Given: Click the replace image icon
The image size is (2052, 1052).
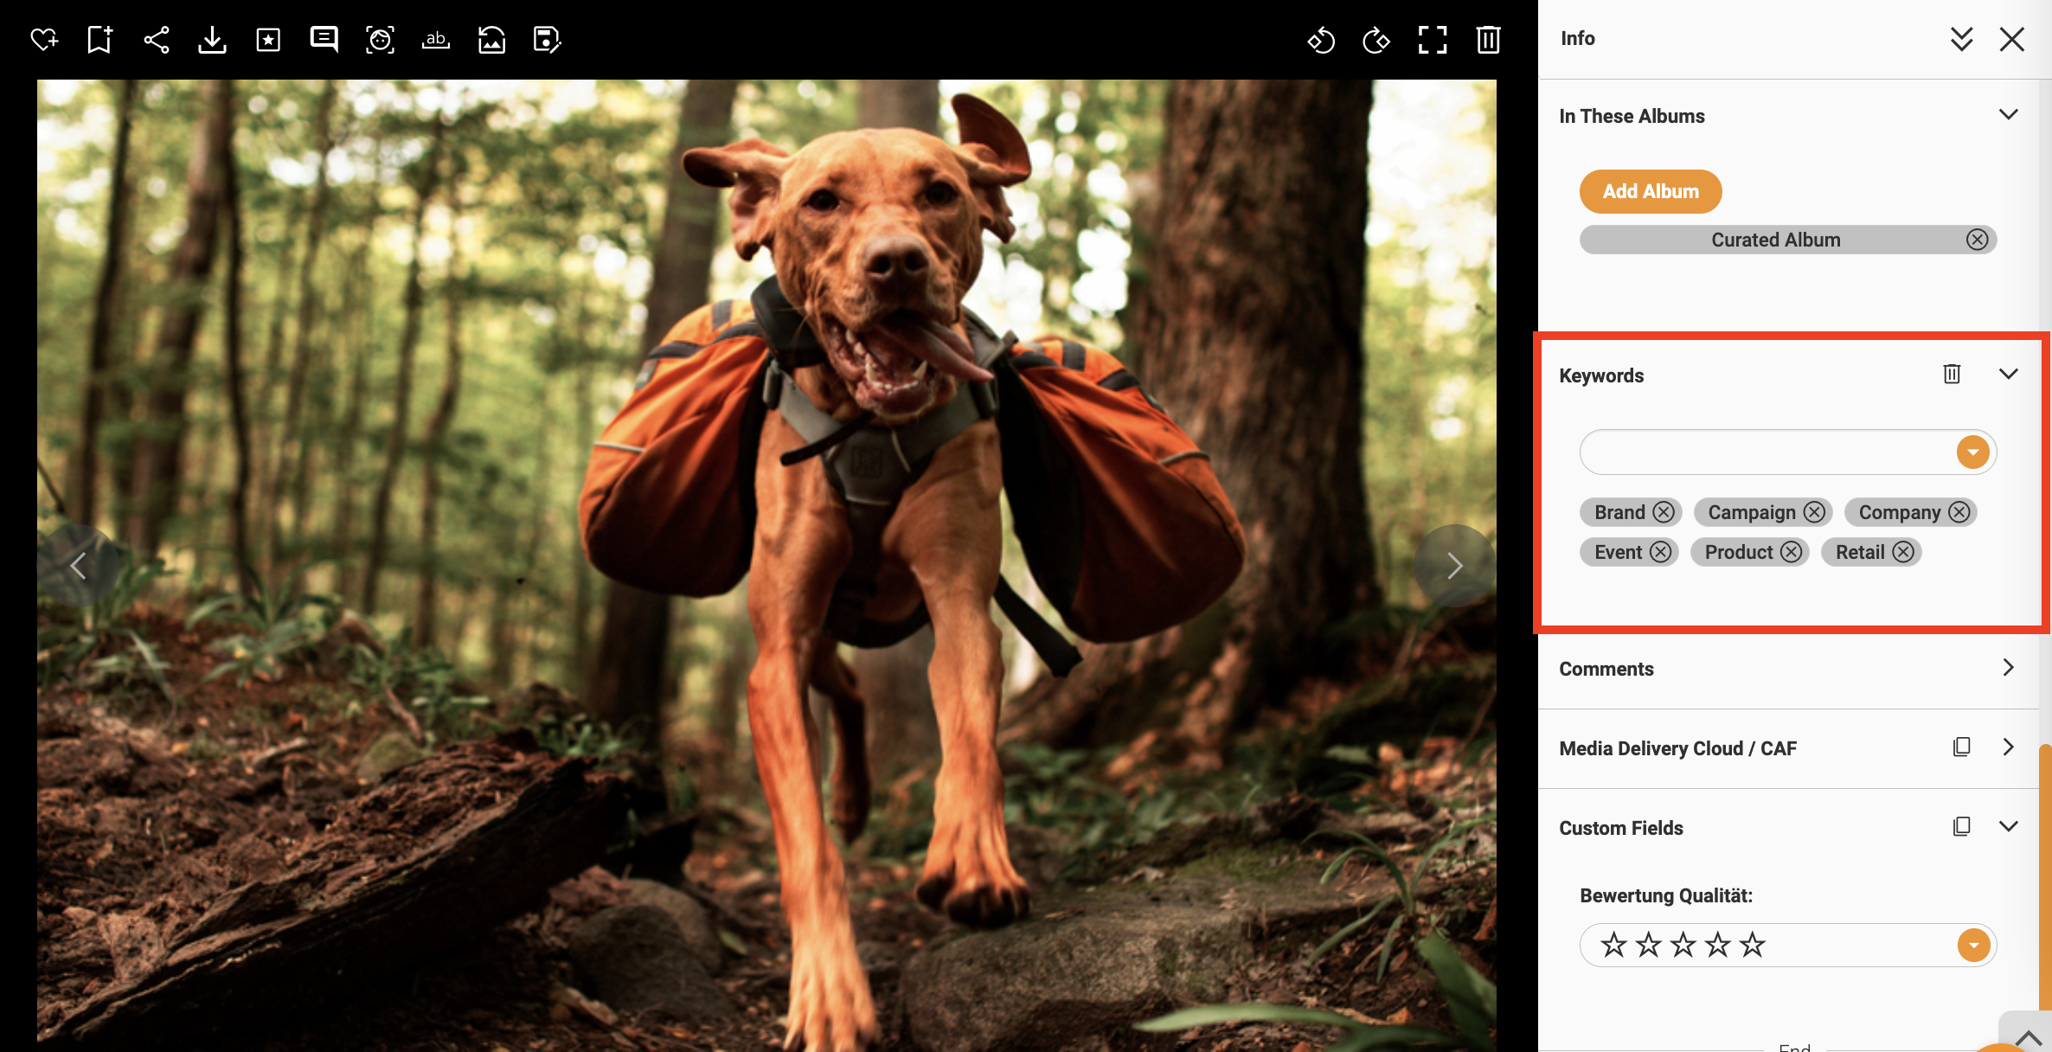Looking at the screenshot, I should click(492, 40).
